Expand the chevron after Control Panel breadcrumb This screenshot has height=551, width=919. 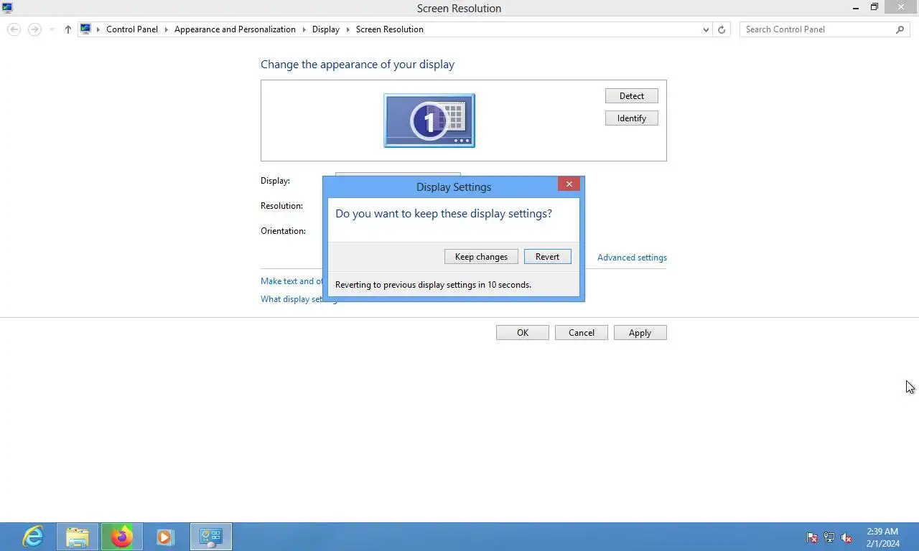[166, 29]
